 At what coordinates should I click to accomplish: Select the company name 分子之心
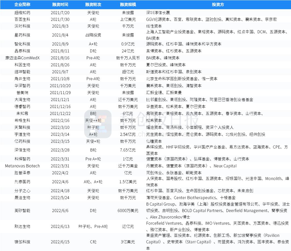22,191
